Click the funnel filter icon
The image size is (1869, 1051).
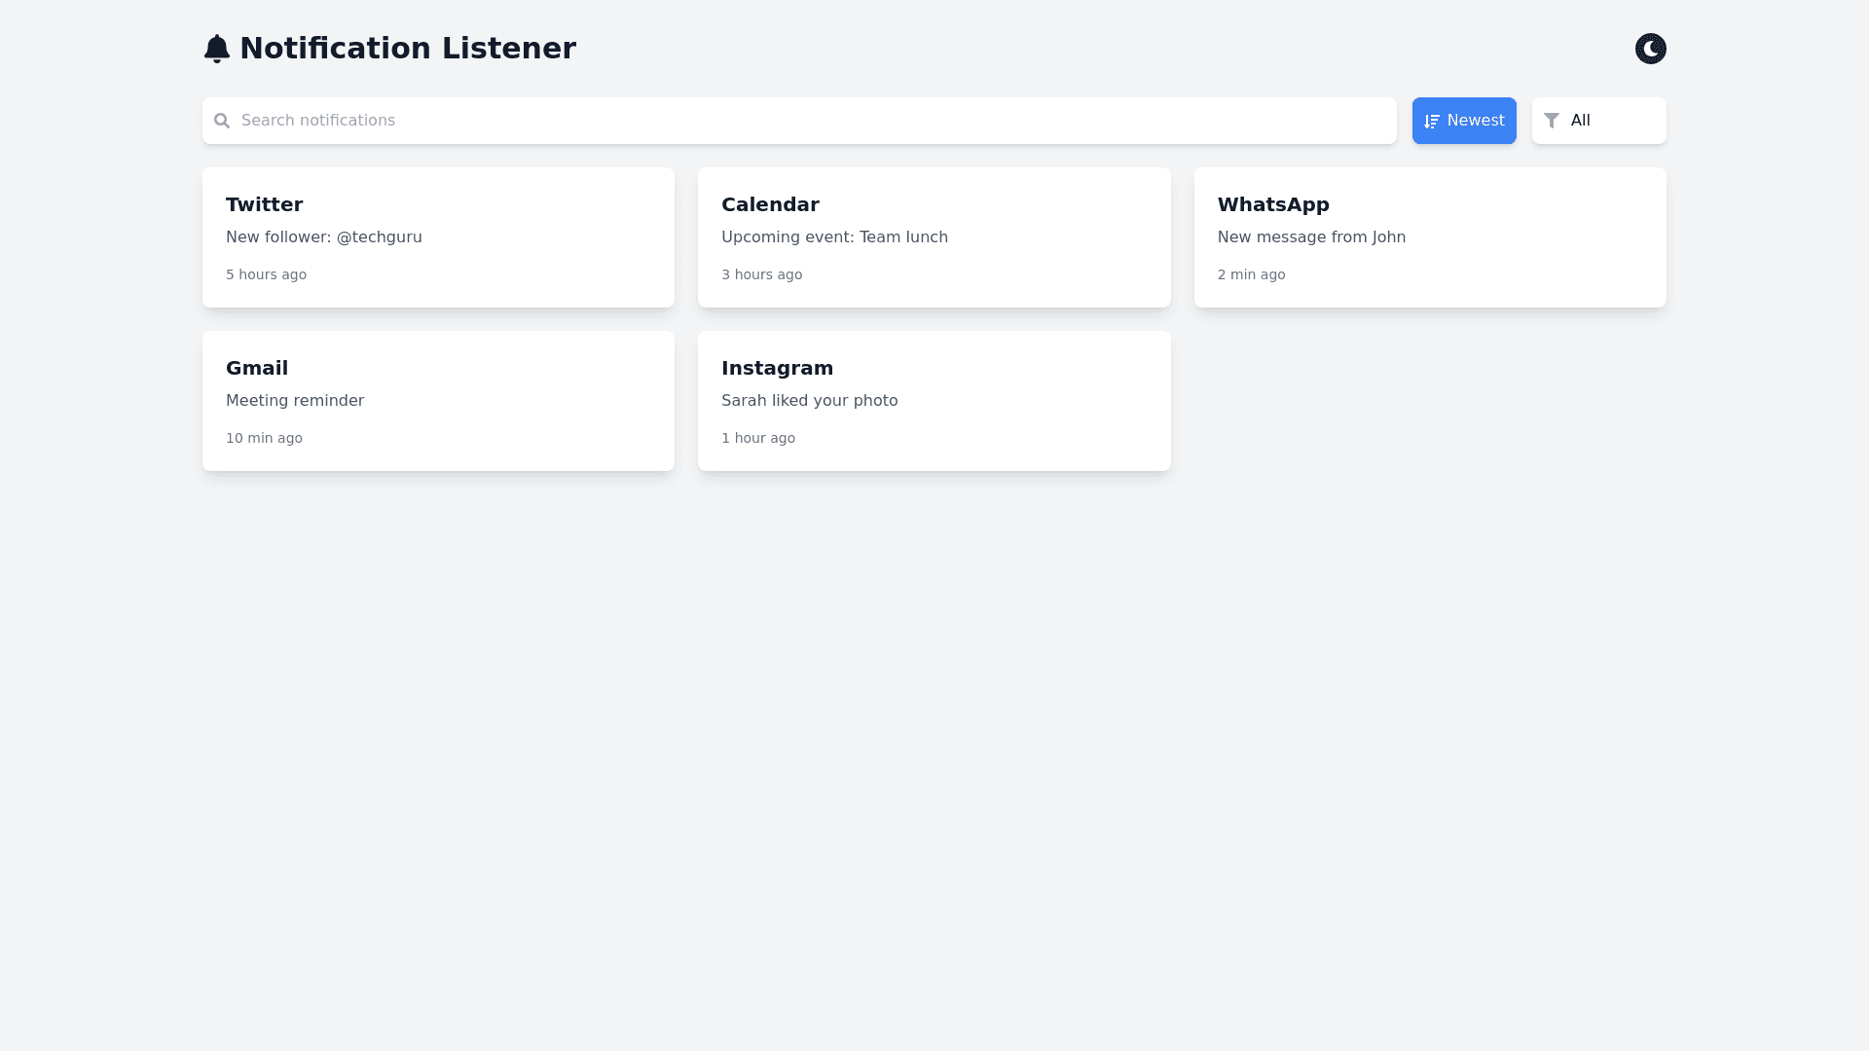[x=1552, y=121]
